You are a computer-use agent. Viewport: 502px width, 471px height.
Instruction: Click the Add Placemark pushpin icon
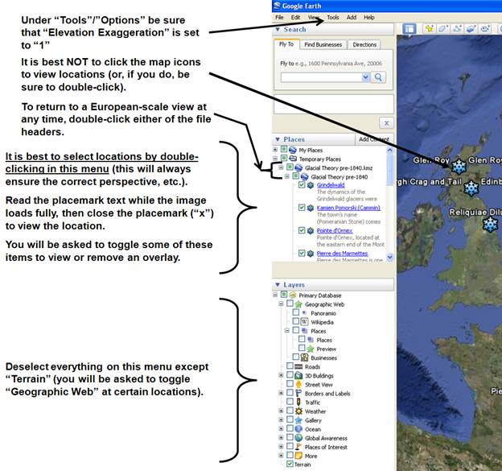tap(430, 29)
